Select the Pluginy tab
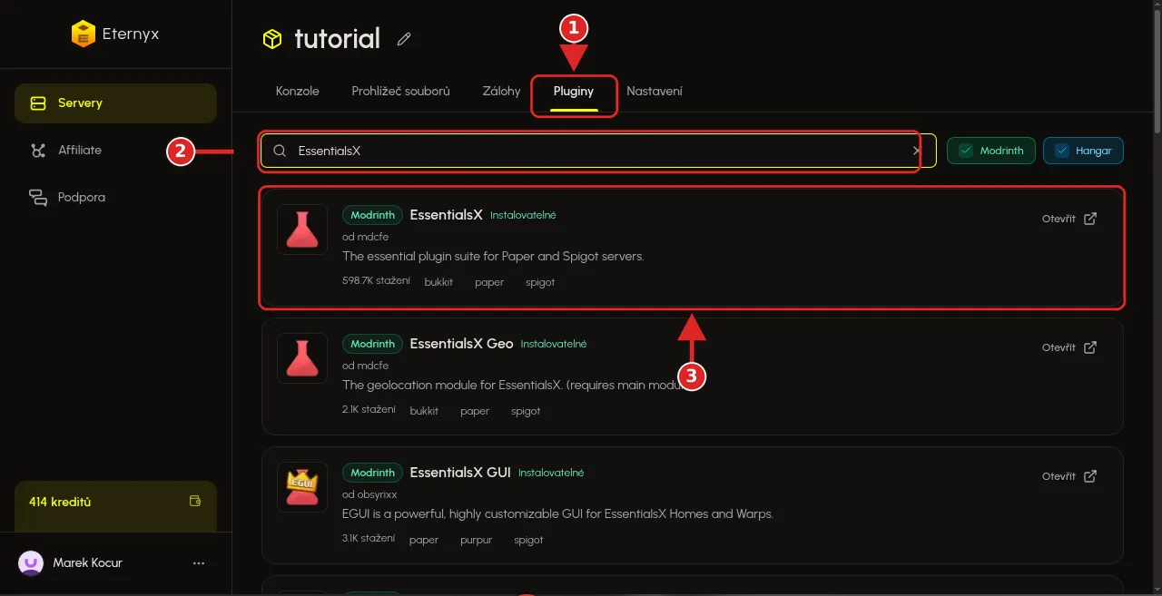The image size is (1162, 596). (x=574, y=92)
